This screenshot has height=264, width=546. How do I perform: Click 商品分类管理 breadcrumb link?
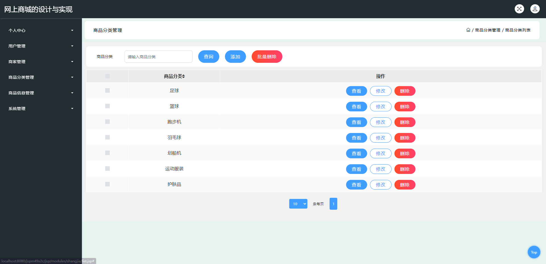coord(488,30)
